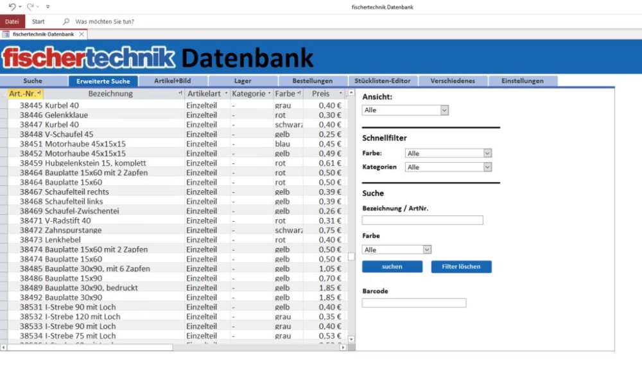Screen dimensions: 642x382
Task: Expand the Farbe dropdown under Suche
Action: (427, 249)
